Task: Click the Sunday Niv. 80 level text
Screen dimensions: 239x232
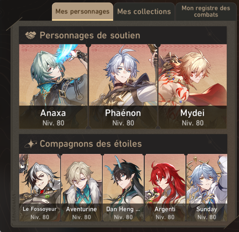Action: point(207,217)
